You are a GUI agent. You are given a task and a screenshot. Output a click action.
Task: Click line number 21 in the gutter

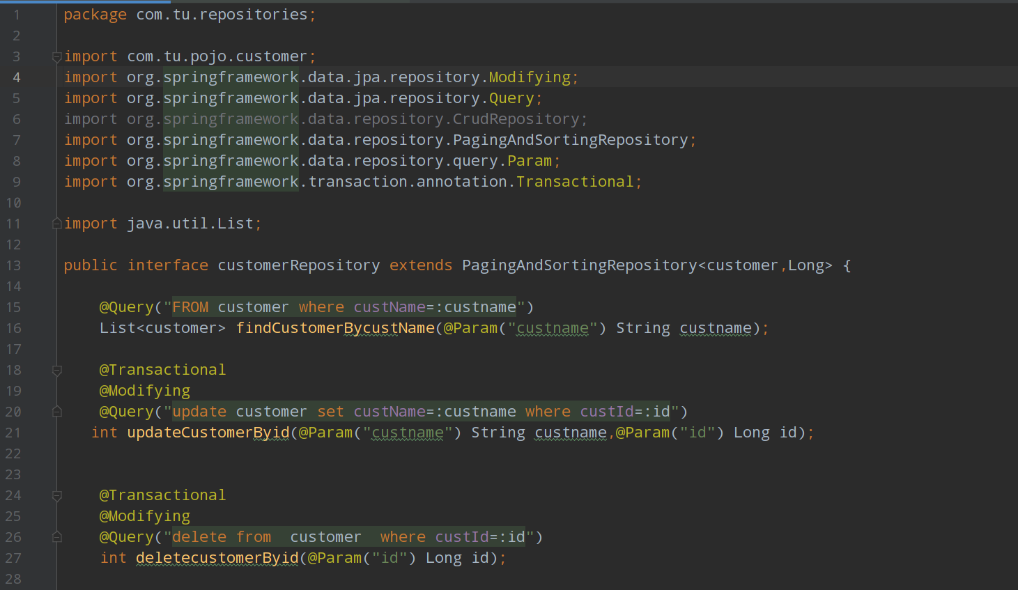click(x=13, y=433)
